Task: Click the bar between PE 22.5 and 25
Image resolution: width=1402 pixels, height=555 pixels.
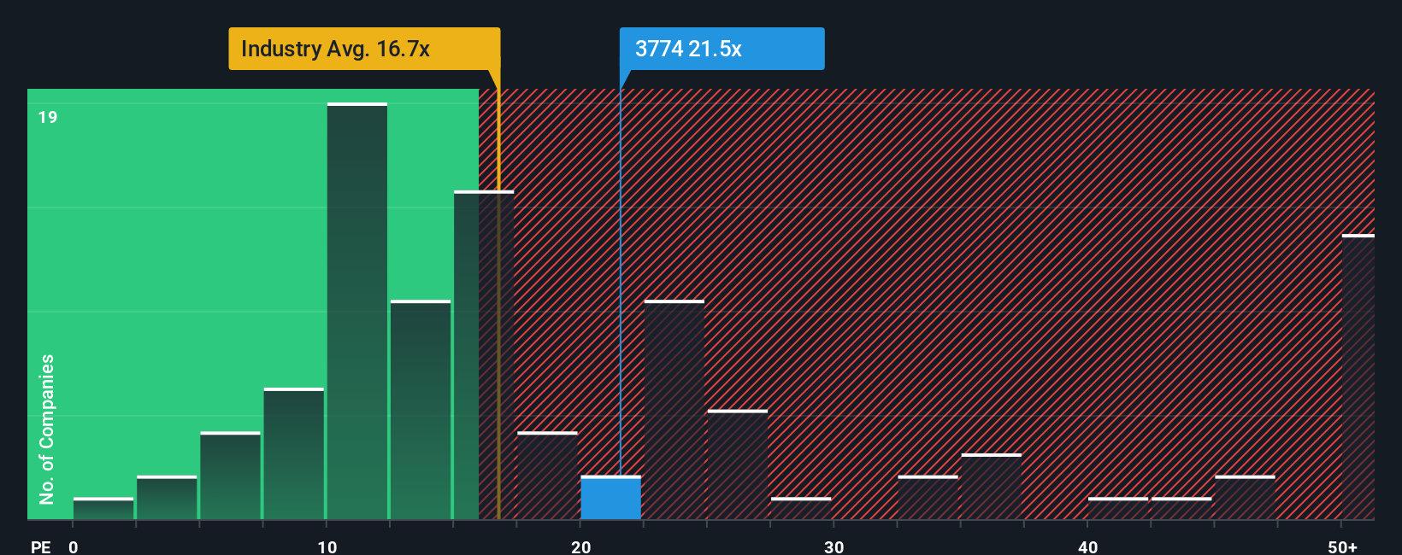Action: click(674, 410)
